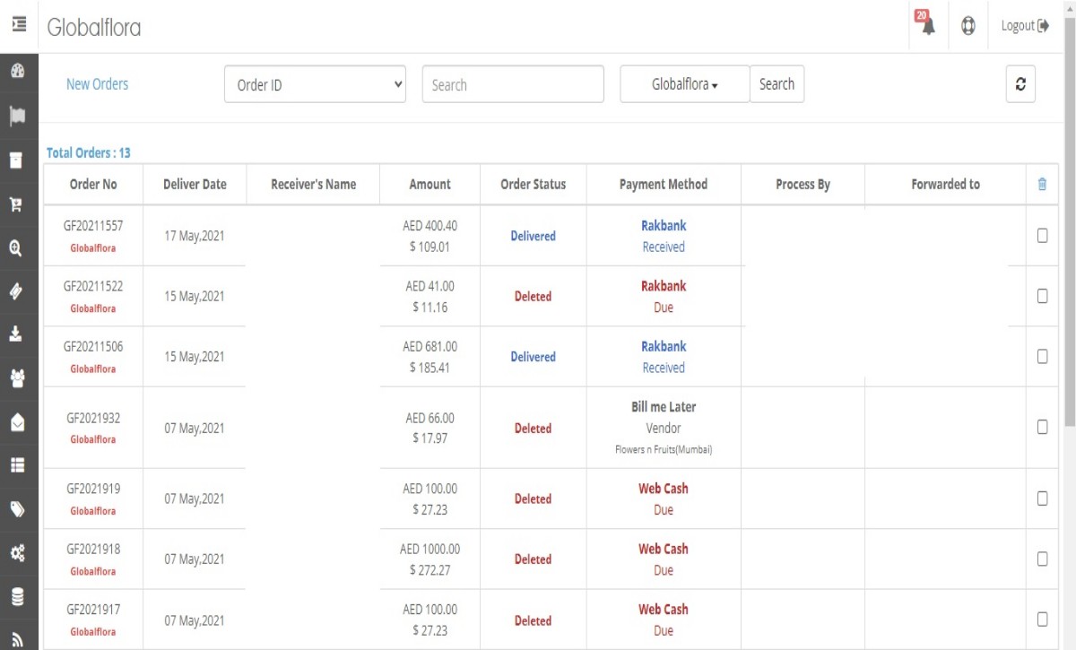
Task: Open notifications bell with 20 badge
Action: 926,24
